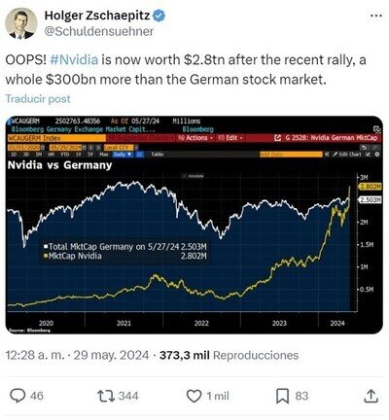389x420 pixels.
Task: Click Traducir post link
Action: [38, 99]
